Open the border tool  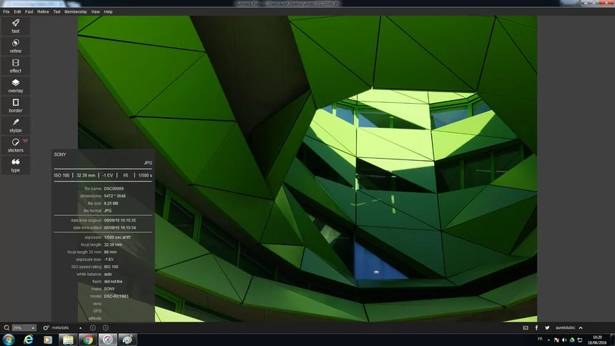coord(16,106)
